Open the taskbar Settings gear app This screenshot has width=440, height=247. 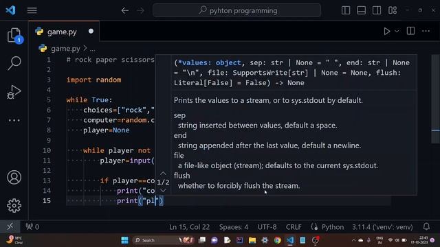(265, 240)
